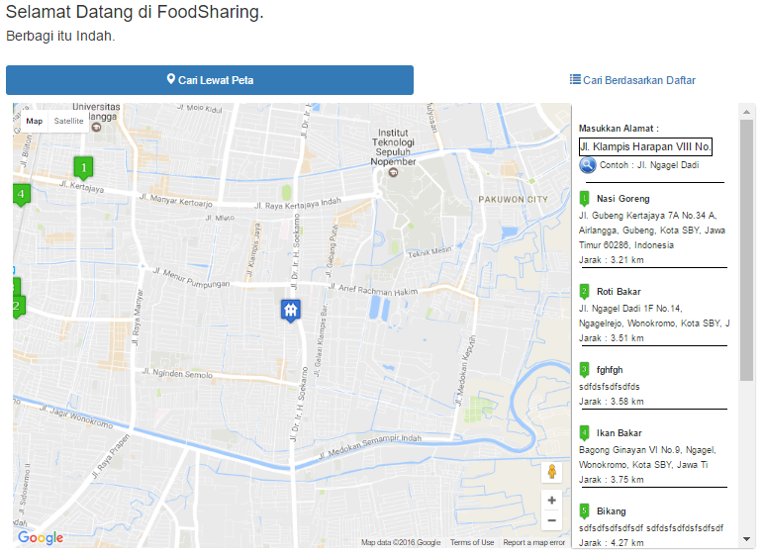Zoom in the map with plus

click(x=551, y=500)
